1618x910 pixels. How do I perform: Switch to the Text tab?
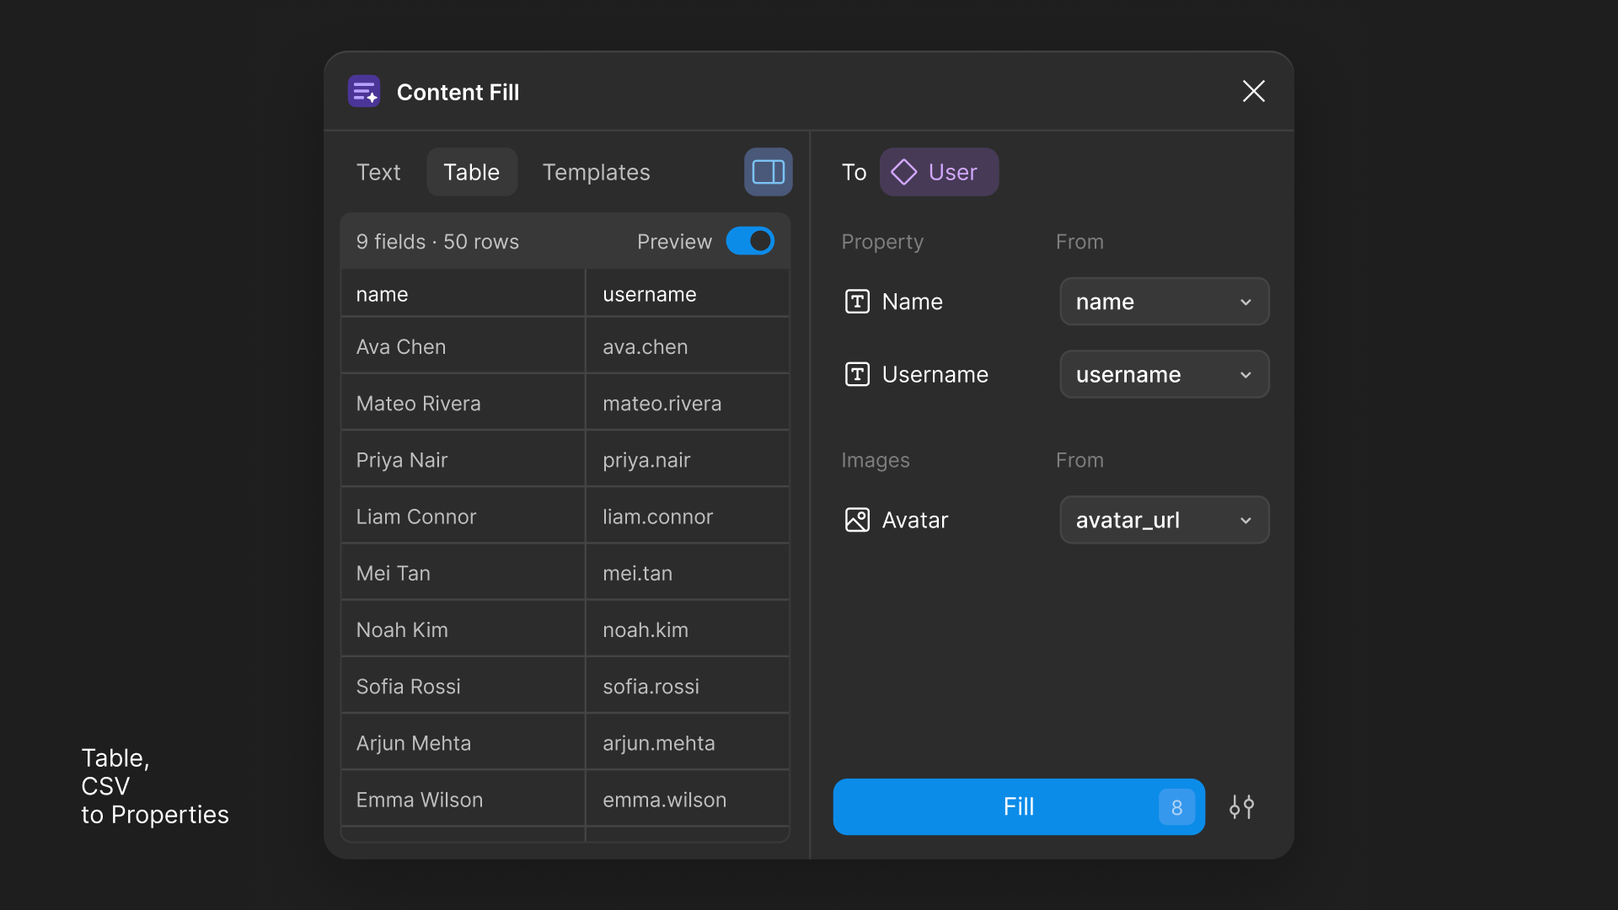378,172
